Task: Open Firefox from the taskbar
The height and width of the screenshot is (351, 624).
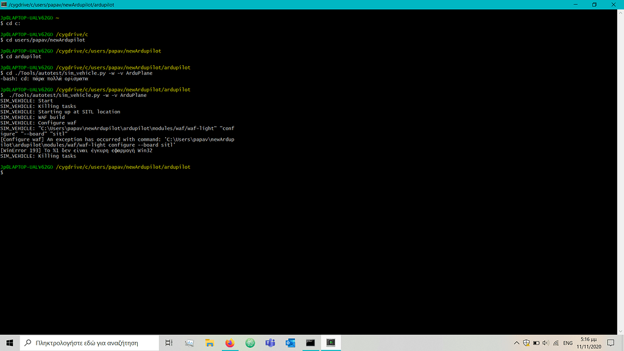Action: (x=229, y=342)
